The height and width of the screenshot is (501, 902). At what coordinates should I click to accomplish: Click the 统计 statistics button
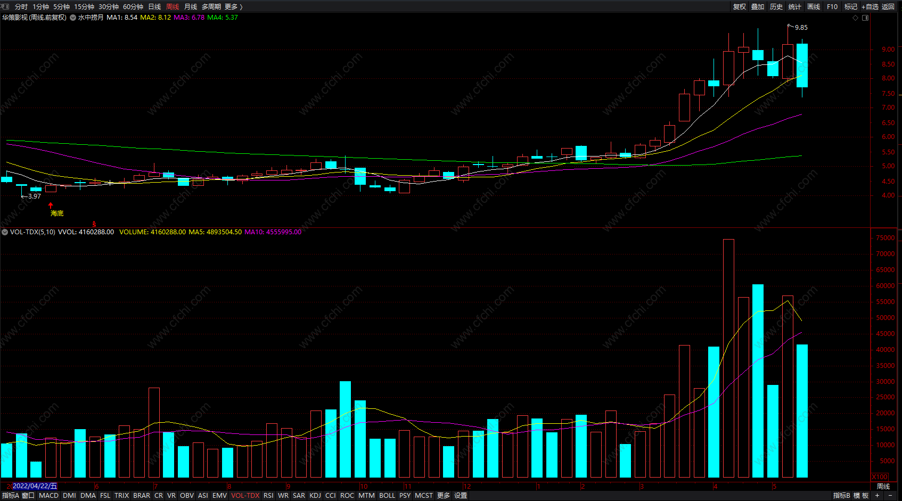click(795, 7)
